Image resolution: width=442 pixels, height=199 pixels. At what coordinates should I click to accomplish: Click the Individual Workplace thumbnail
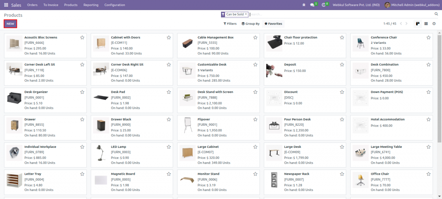click(14, 153)
